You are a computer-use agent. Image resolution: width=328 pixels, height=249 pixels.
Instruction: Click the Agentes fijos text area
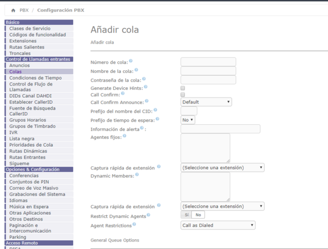pos(205,148)
